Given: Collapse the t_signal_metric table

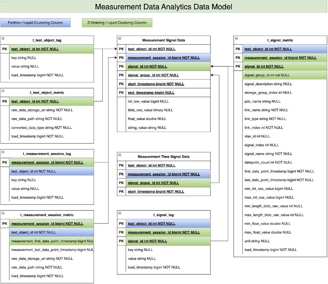Looking at the screenshot, I should point(236,38).
